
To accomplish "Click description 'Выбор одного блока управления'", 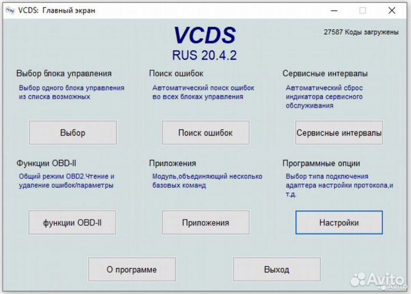I will [71, 92].
